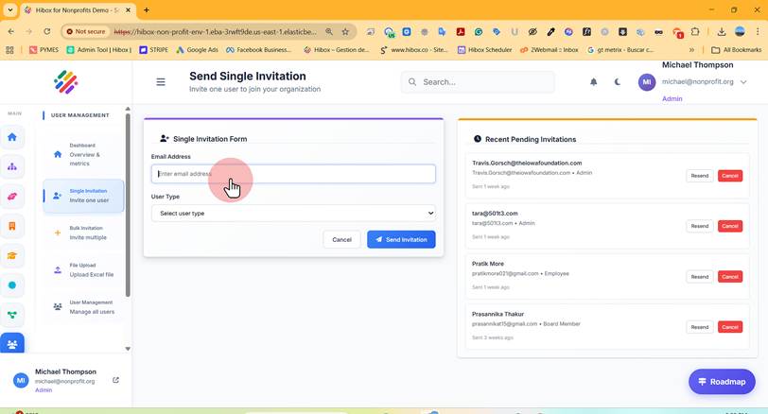
Task: Click the Hibox logo
Action: pos(65,82)
